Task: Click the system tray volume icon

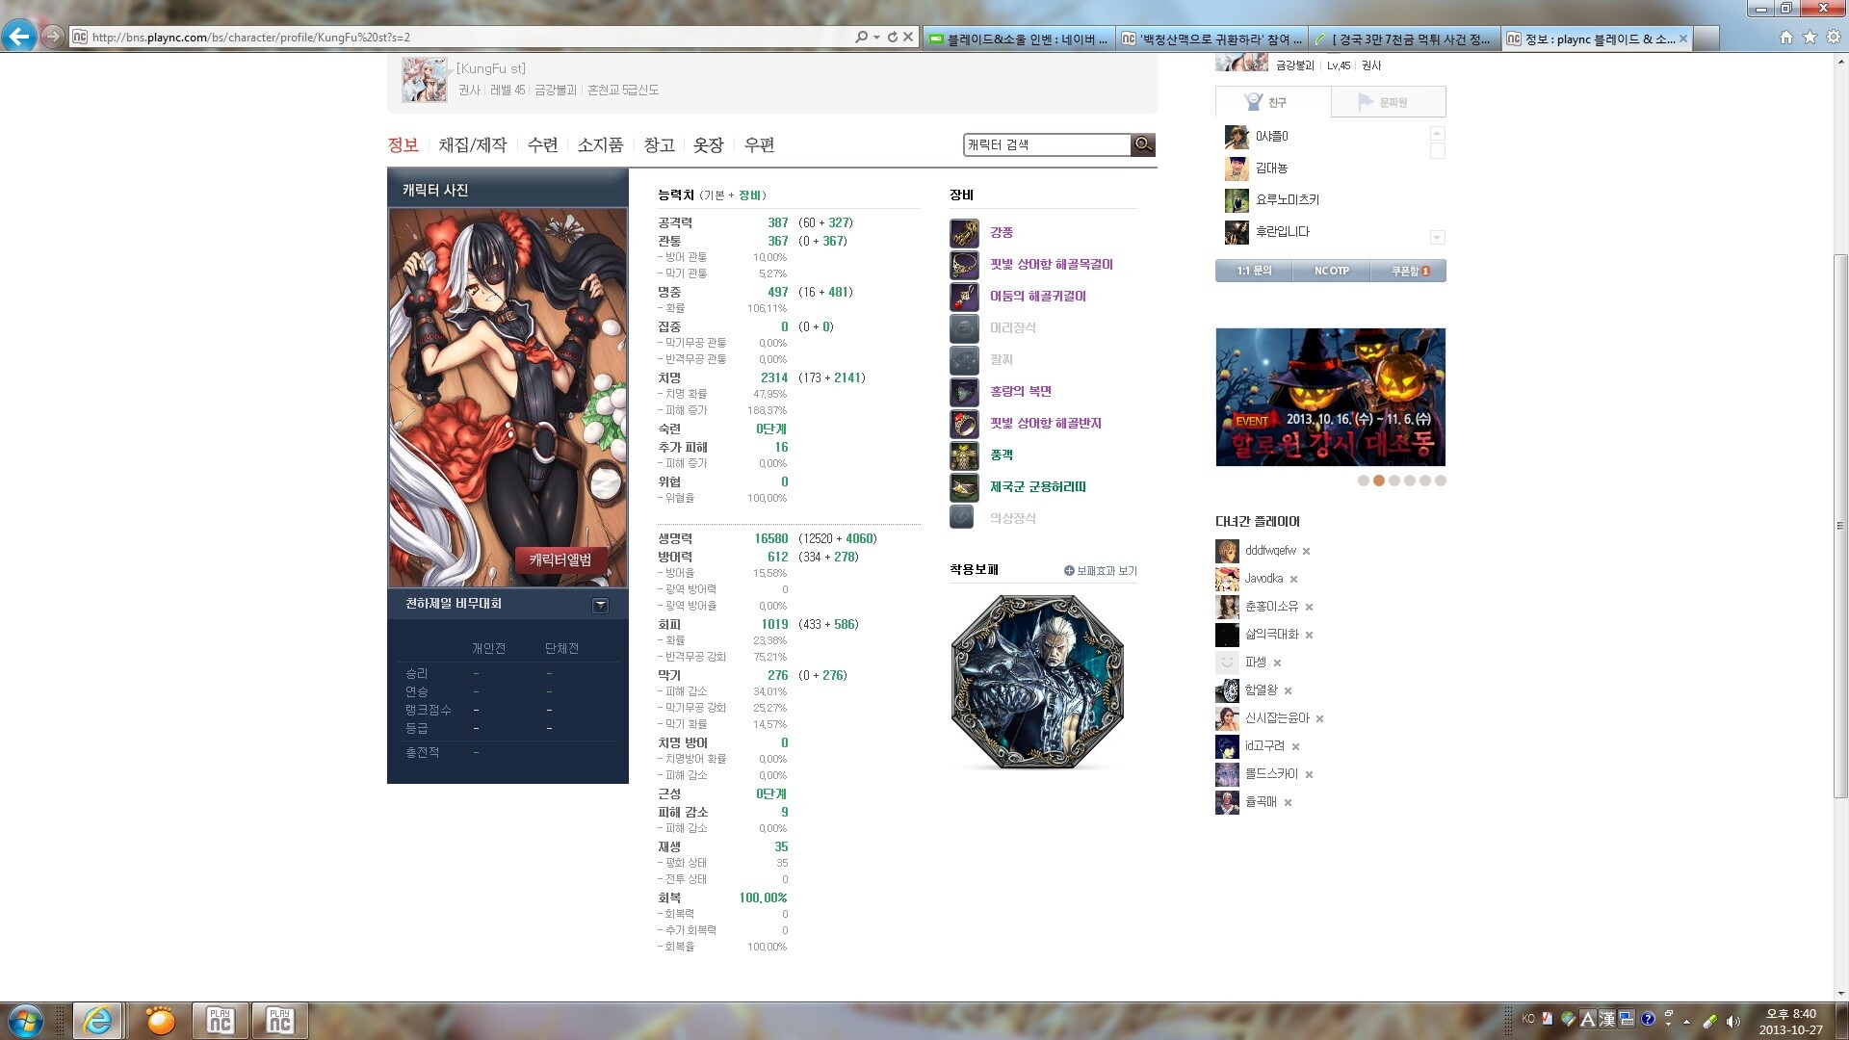Action: coord(1732,1022)
